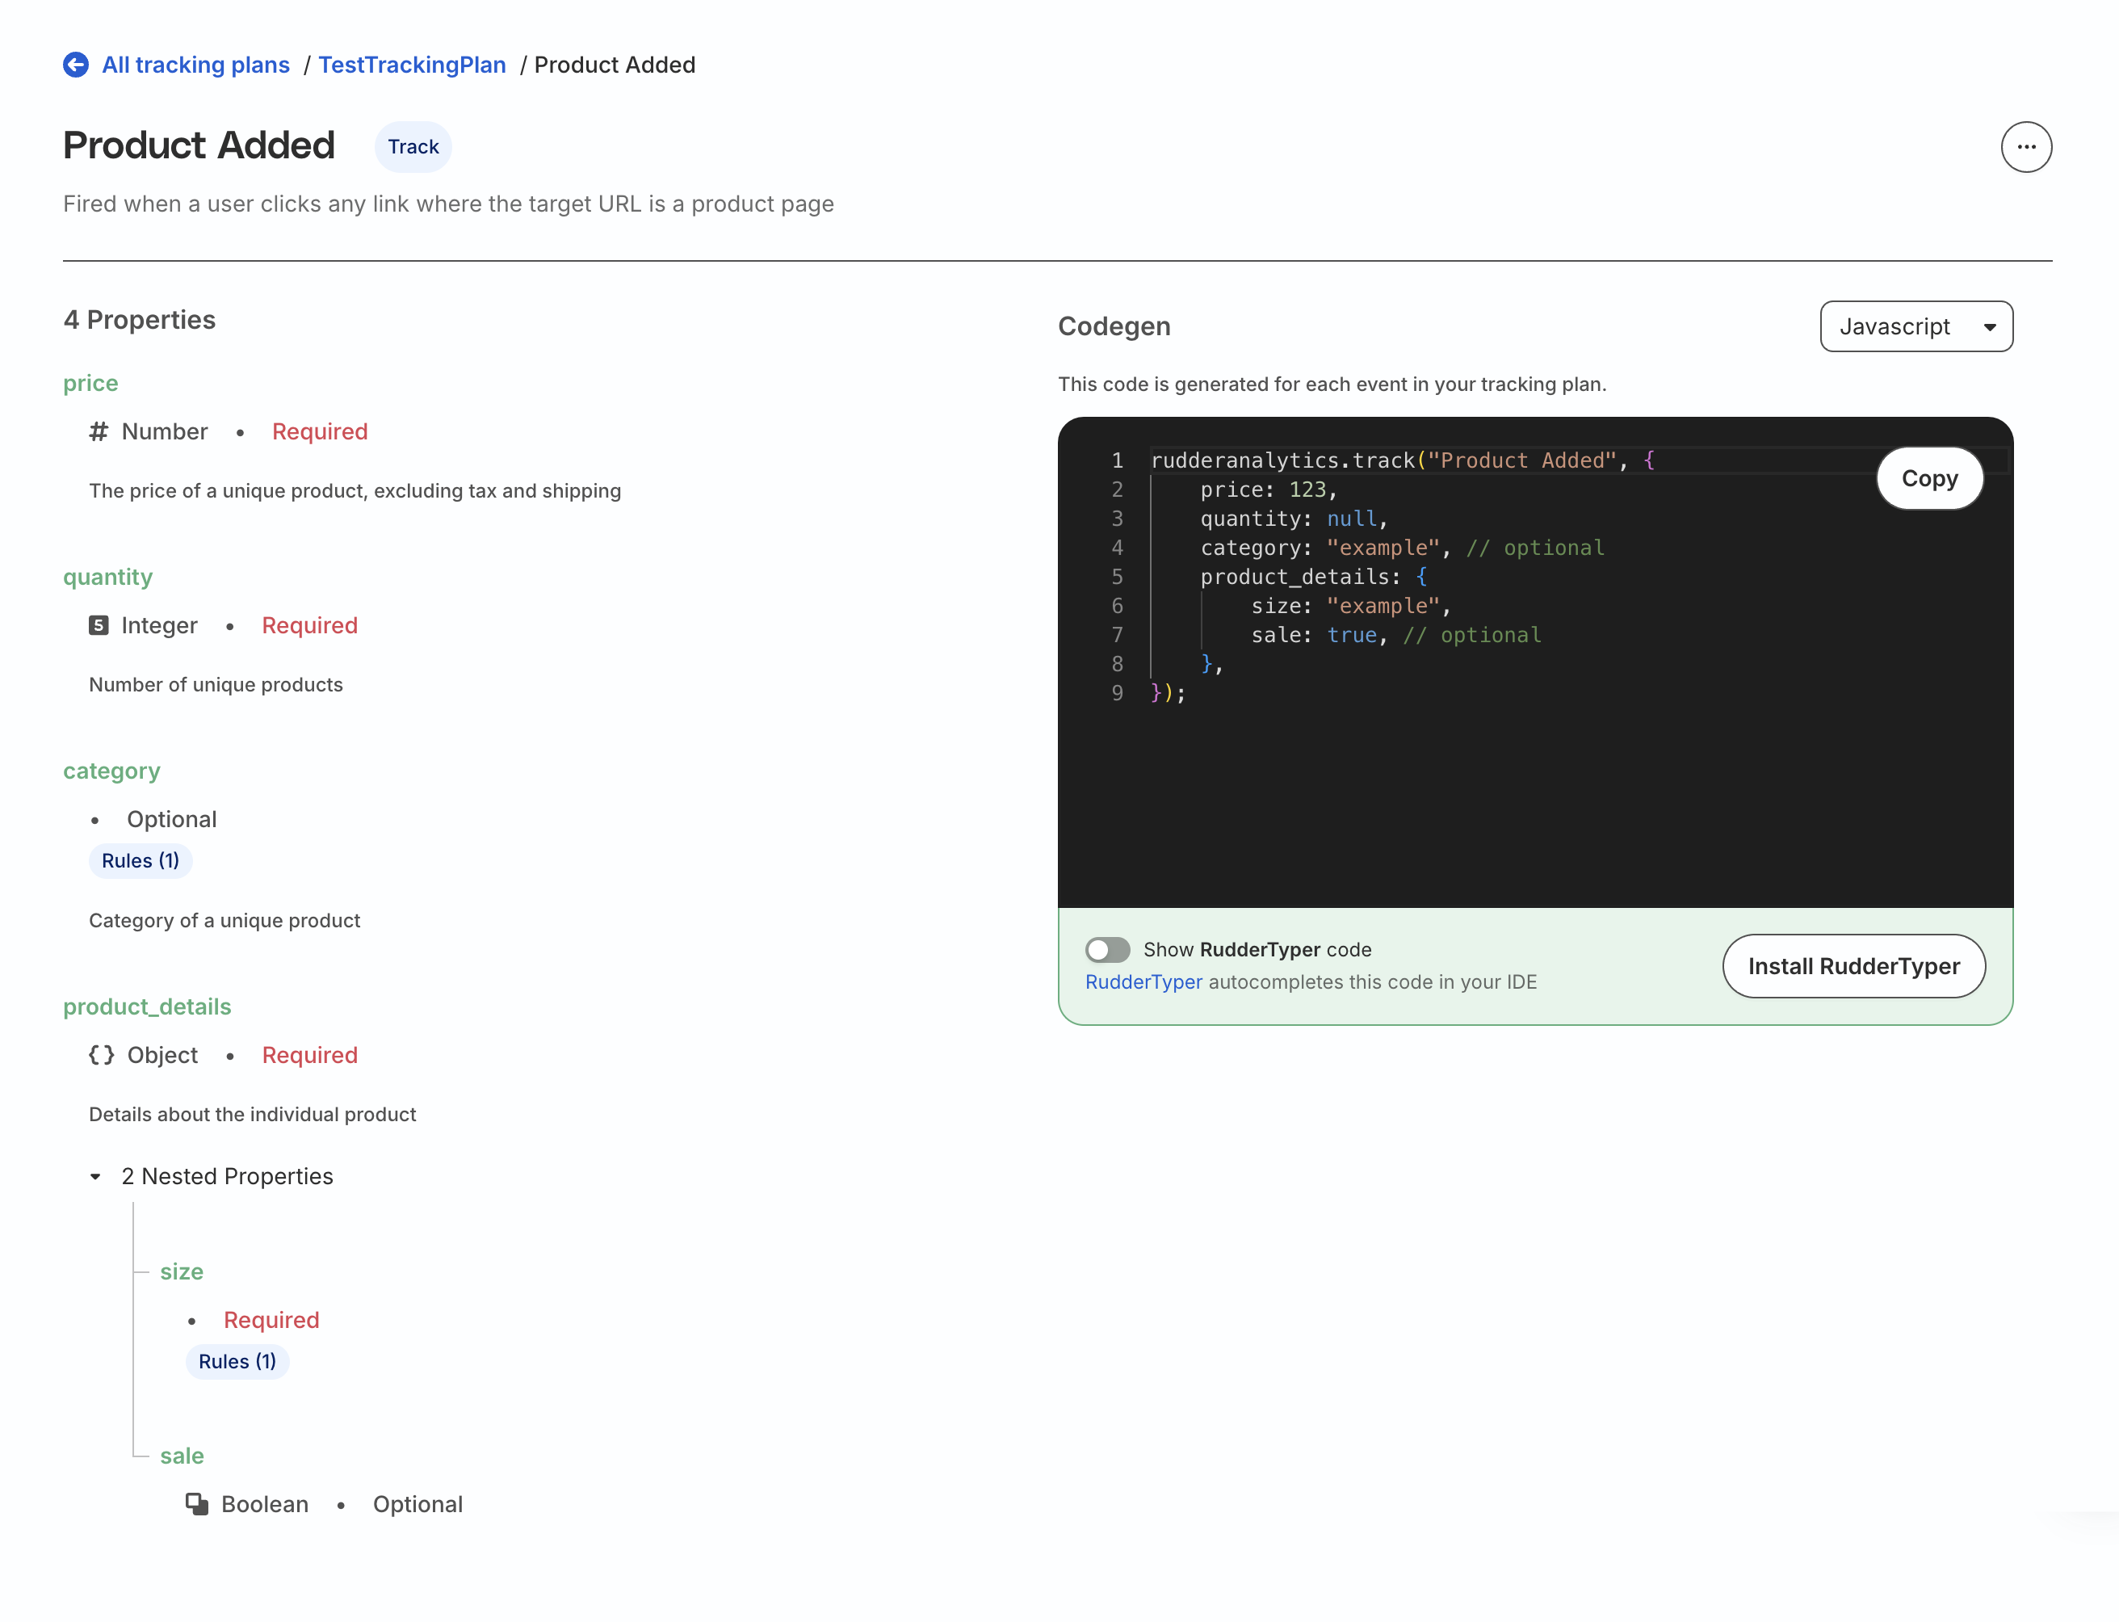Open TestTrackingPlan breadcrumb

pos(412,65)
